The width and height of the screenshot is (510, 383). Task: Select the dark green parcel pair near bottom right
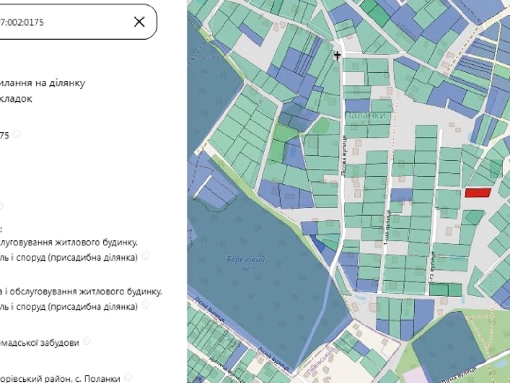coord(446,290)
